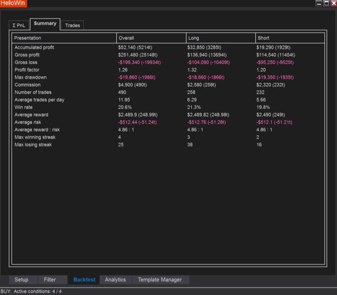The width and height of the screenshot is (337, 295).
Task: Click the Win rate row label
Action: (24, 107)
